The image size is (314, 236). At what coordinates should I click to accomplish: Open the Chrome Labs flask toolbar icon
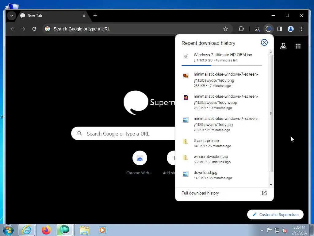[x=258, y=29]
